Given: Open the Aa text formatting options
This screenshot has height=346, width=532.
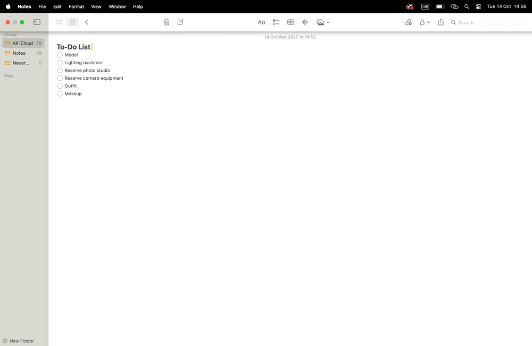Looking at the screenshot, I should coord(261,22).
